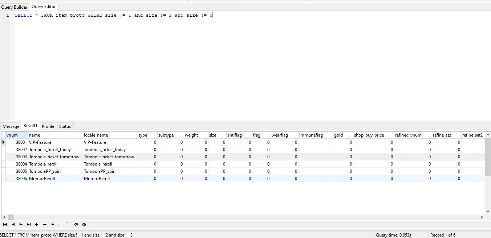Select vnum cell 38006
This screenshot has height=238, width=491.
pyautogui.click(x=17, y=179)
